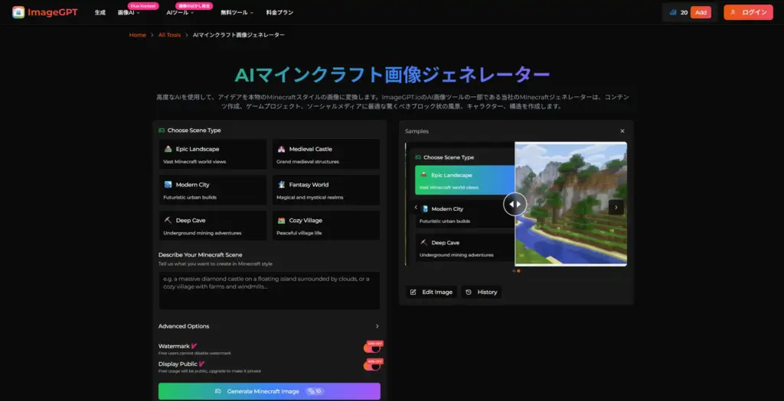Select the first sample pagination dot

pos(514,271)
